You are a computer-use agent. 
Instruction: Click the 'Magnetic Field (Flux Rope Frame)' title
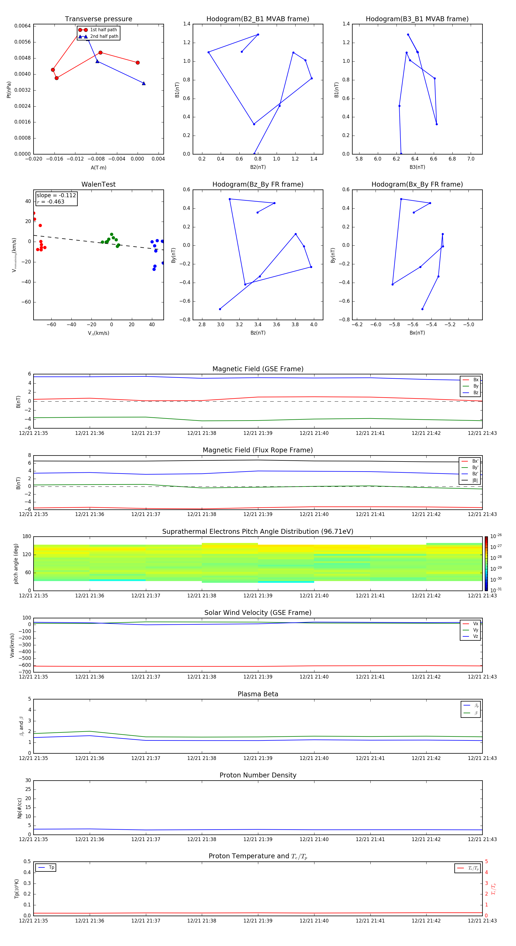[x=258, y=450]
